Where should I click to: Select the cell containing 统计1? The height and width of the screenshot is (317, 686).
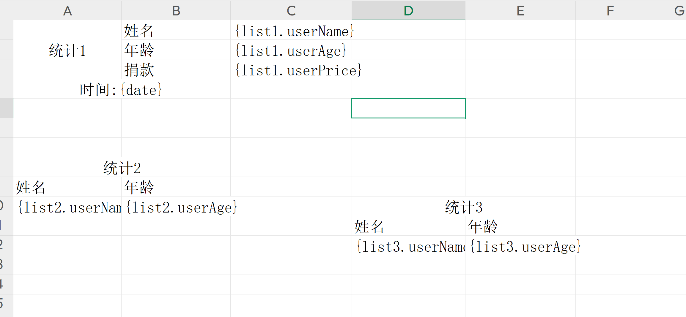tap(67, 50)
